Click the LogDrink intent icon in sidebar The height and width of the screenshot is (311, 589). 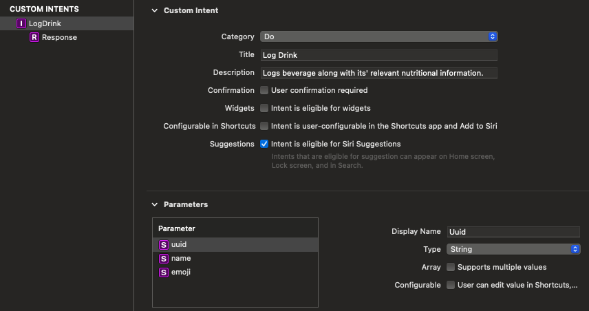21,23
